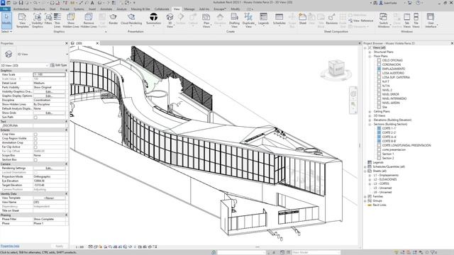Open the Properties help link
Screen dimensions: 454x255
tap(10, 246)
